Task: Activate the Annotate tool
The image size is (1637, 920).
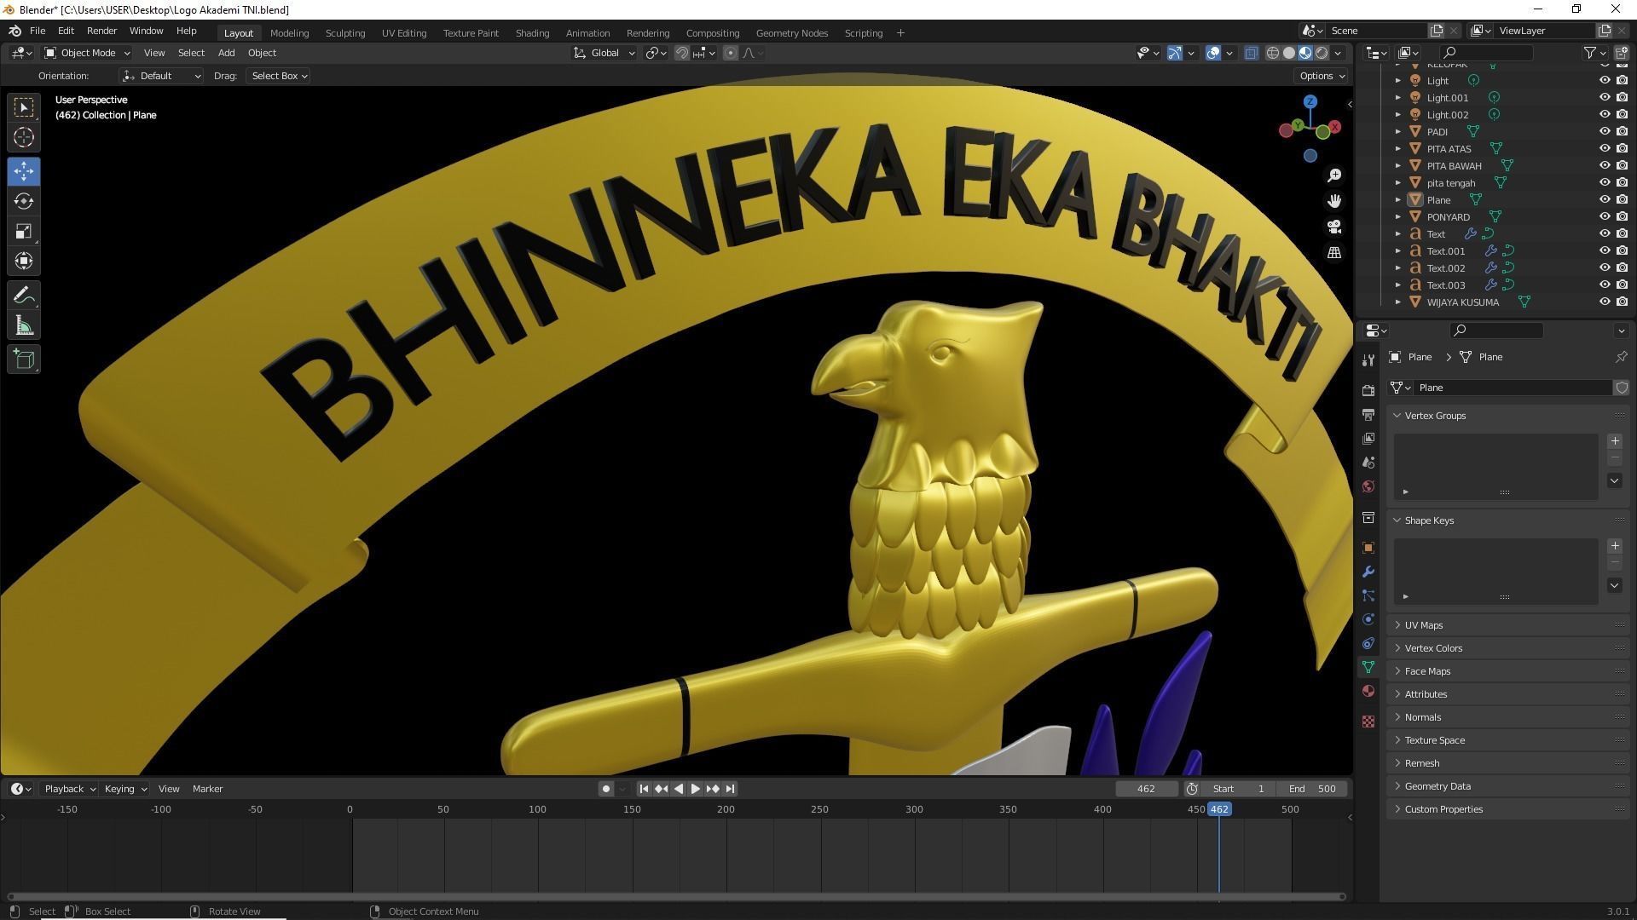Action: (x=23, y=294)
